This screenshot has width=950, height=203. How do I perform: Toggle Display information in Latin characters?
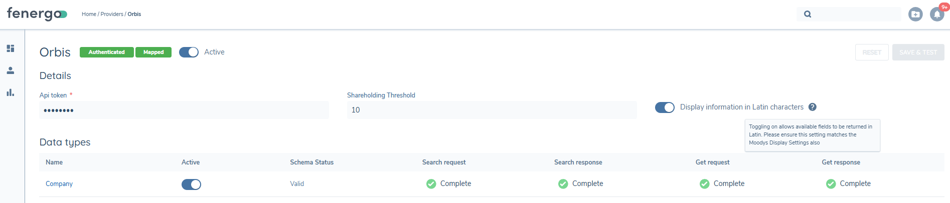click(665, 107)
